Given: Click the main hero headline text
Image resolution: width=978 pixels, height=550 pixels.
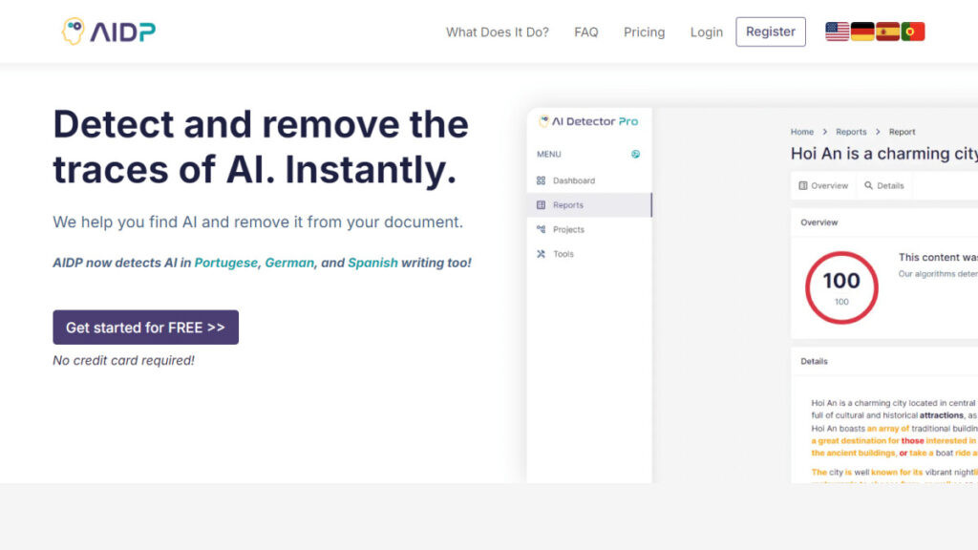Looking at the screenshot, I should (x=261, y=147).
